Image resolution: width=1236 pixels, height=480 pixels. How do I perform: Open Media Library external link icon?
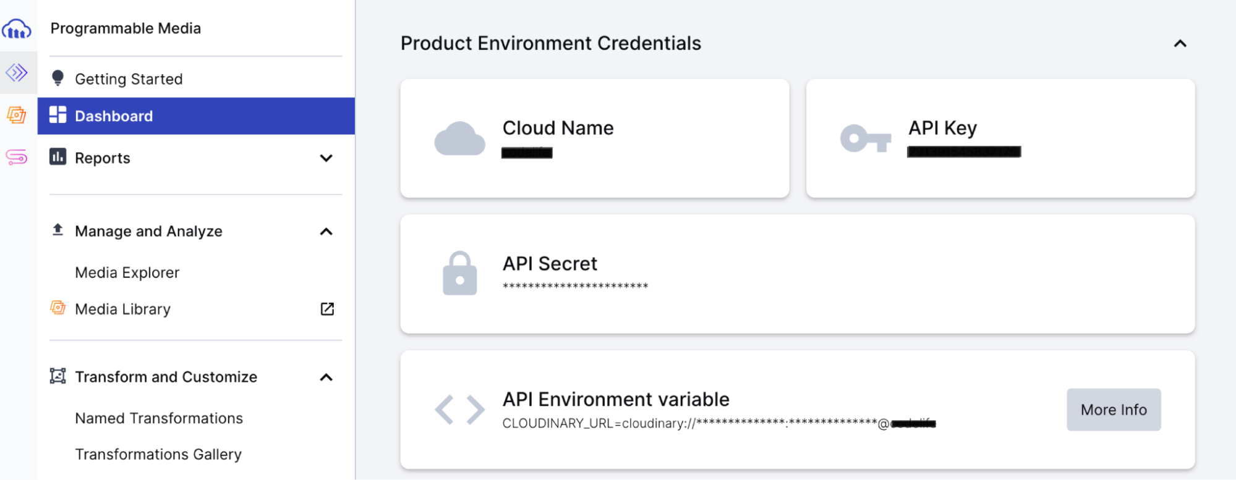click(x=327, y=309)
